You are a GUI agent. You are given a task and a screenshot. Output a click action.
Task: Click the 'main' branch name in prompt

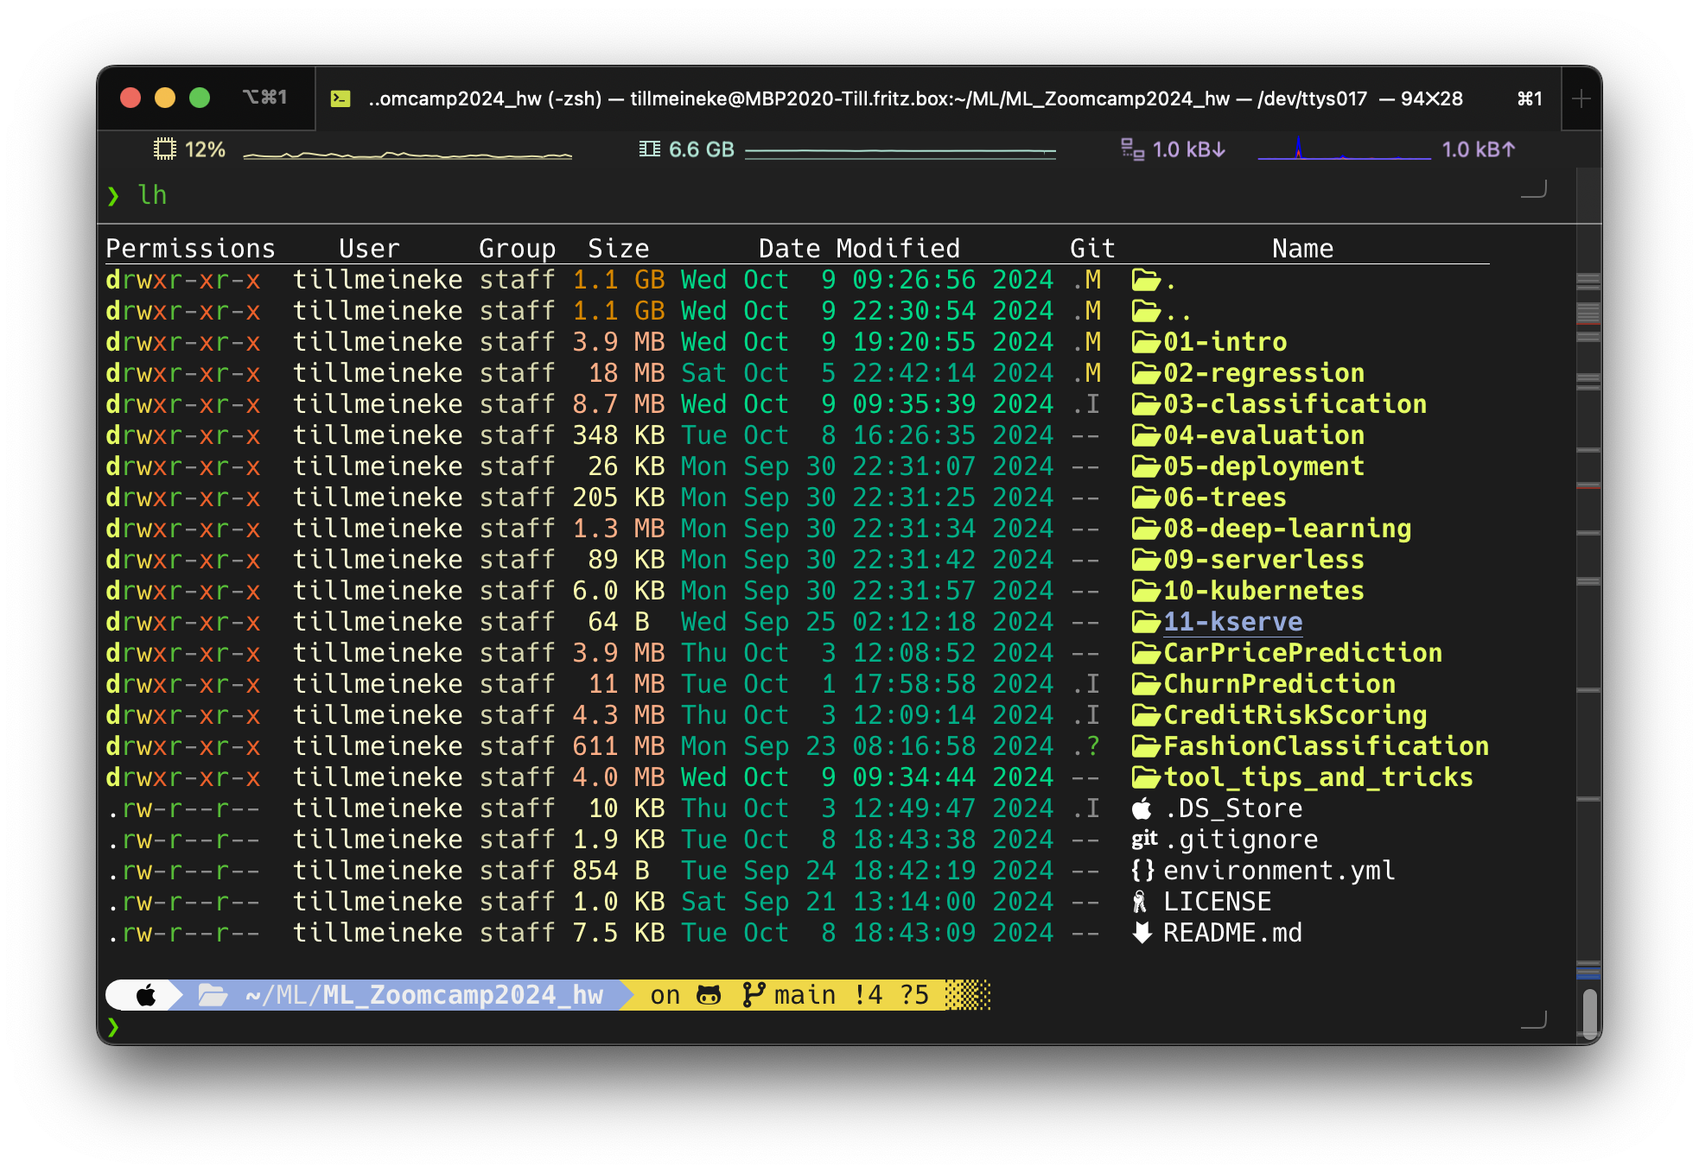click(805, 995)
